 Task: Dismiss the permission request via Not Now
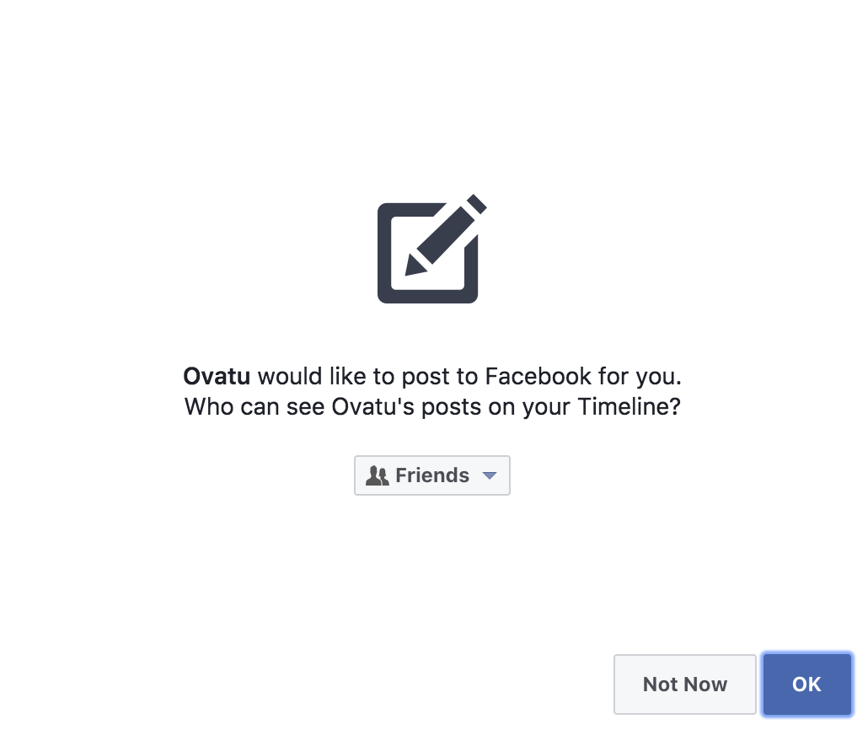click(685, 684)
